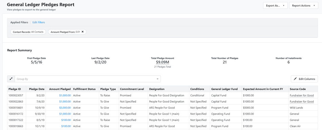Open the $100.00 amount for pledge 1000018663
Screen dimensions: 322x130
click(66, 126)
